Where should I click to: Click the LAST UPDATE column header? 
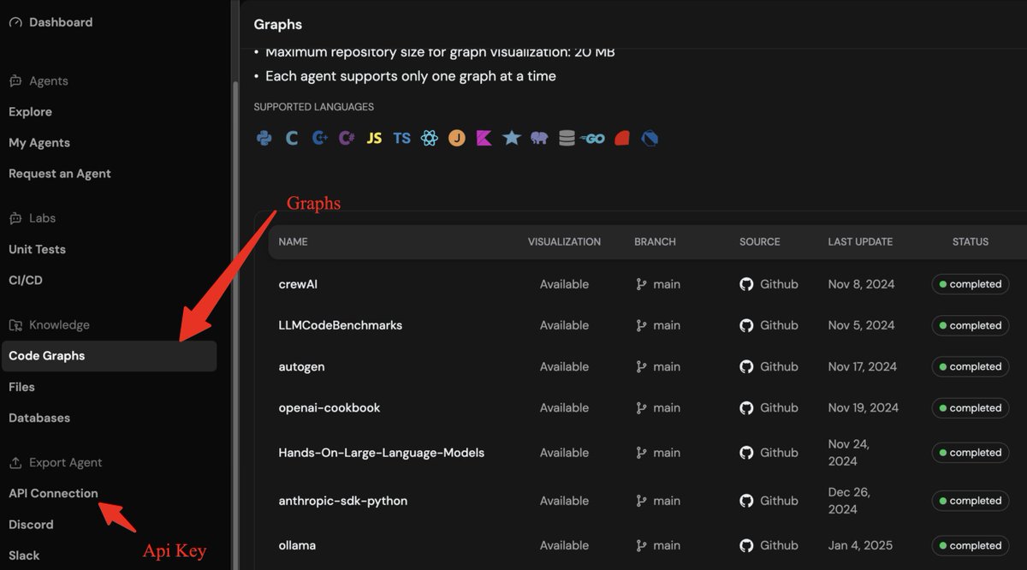(x=860, y=242)
